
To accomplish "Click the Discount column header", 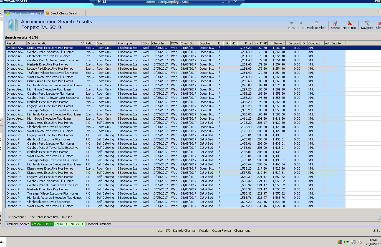I will (294, 43).
